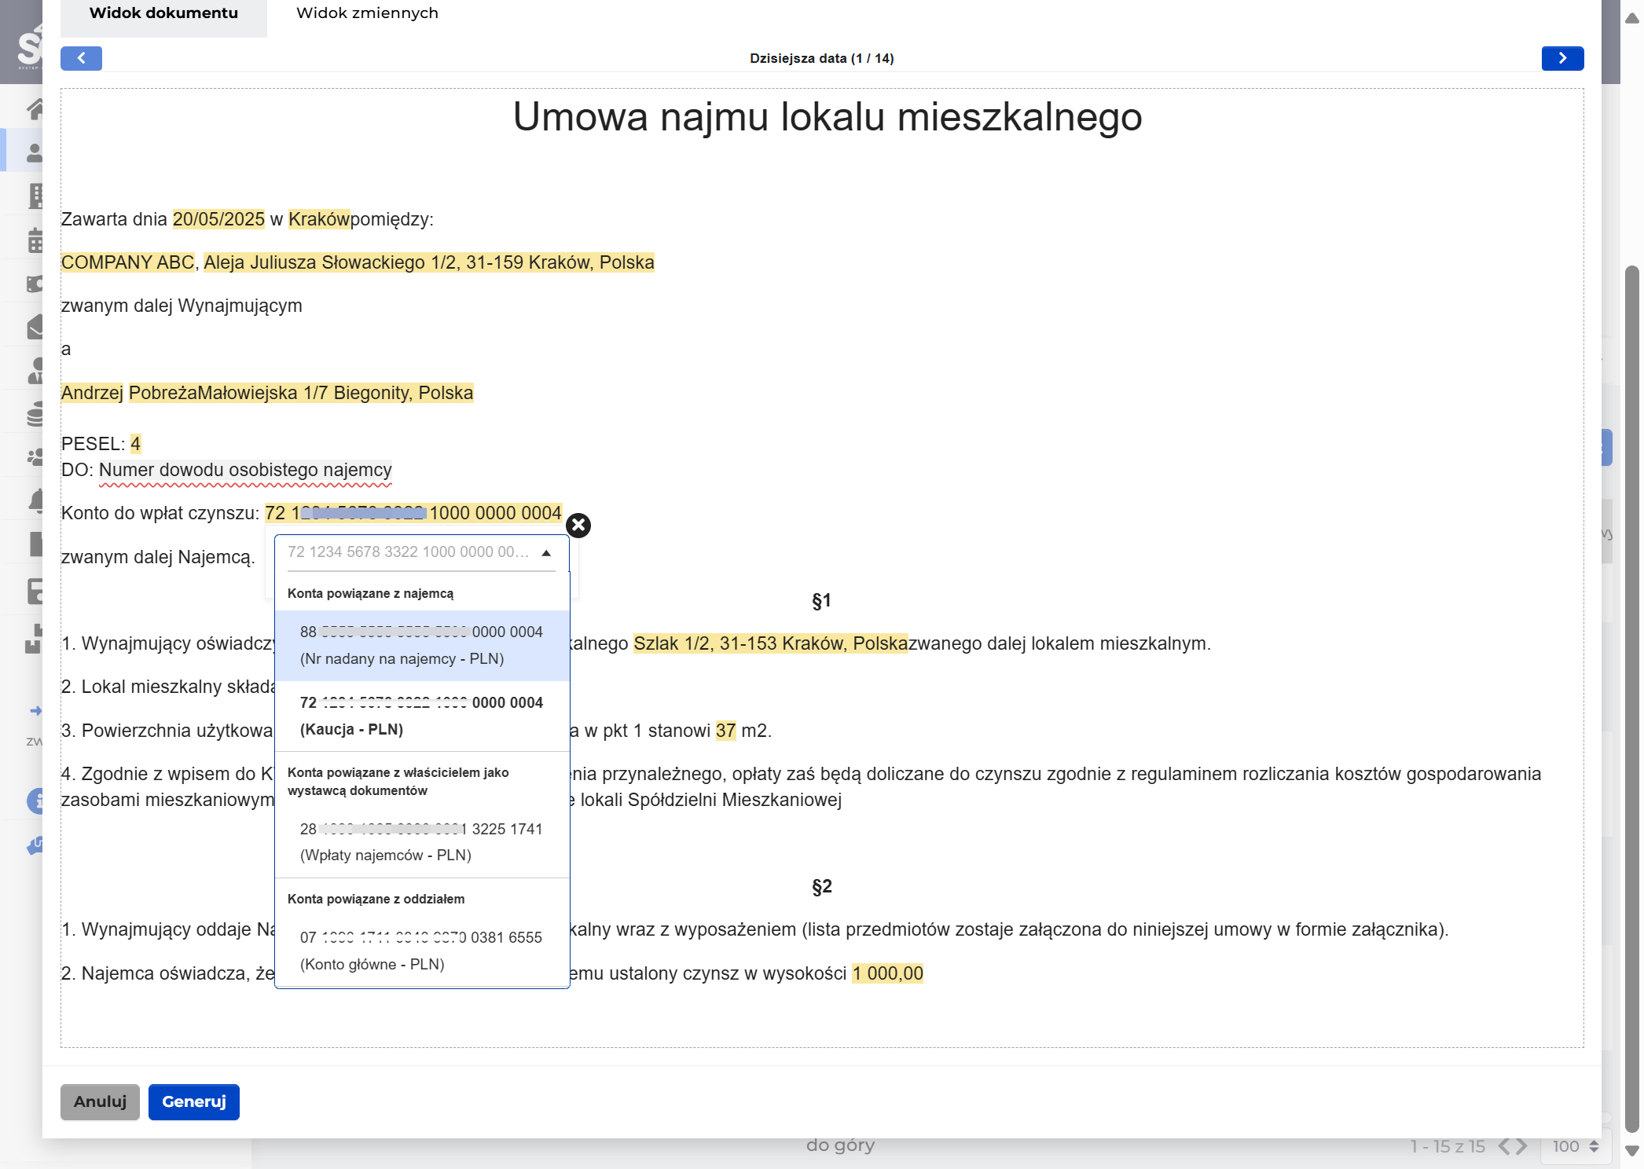1644x1169 pixels.
Task: Click the highlighted rent account number after 'Konto do wpłat czynszu'
Action: tap(413, 513)
